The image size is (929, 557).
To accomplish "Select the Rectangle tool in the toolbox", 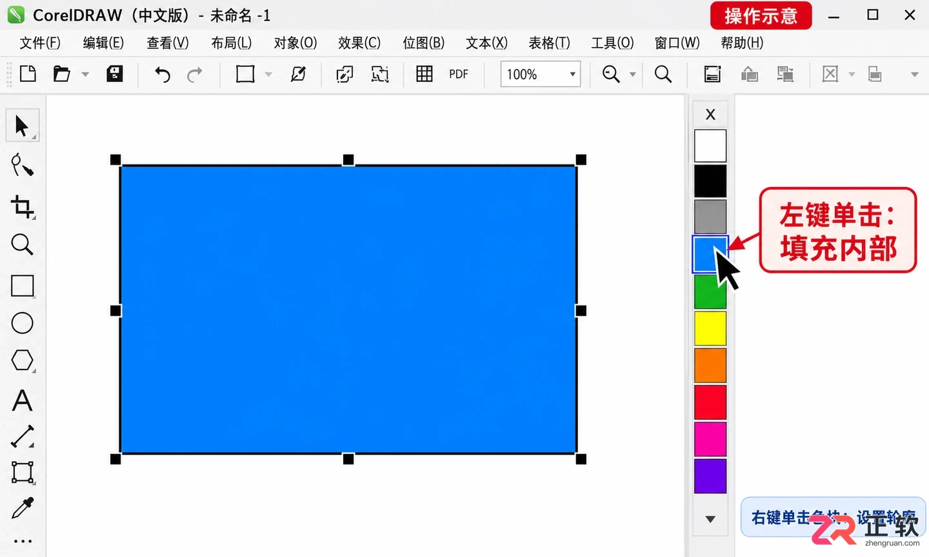I will pyautogui.click(x=23, y=285).
